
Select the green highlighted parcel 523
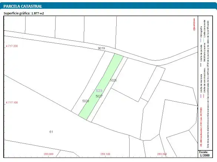tap(101, 87)
